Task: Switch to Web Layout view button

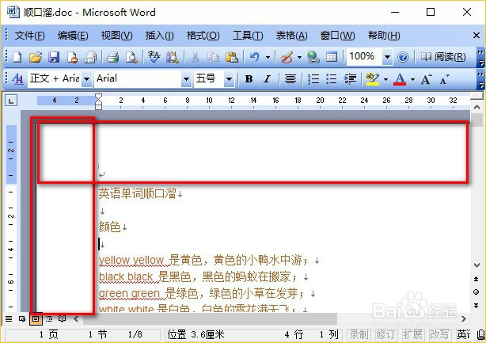Action: [x=22, y=318]
